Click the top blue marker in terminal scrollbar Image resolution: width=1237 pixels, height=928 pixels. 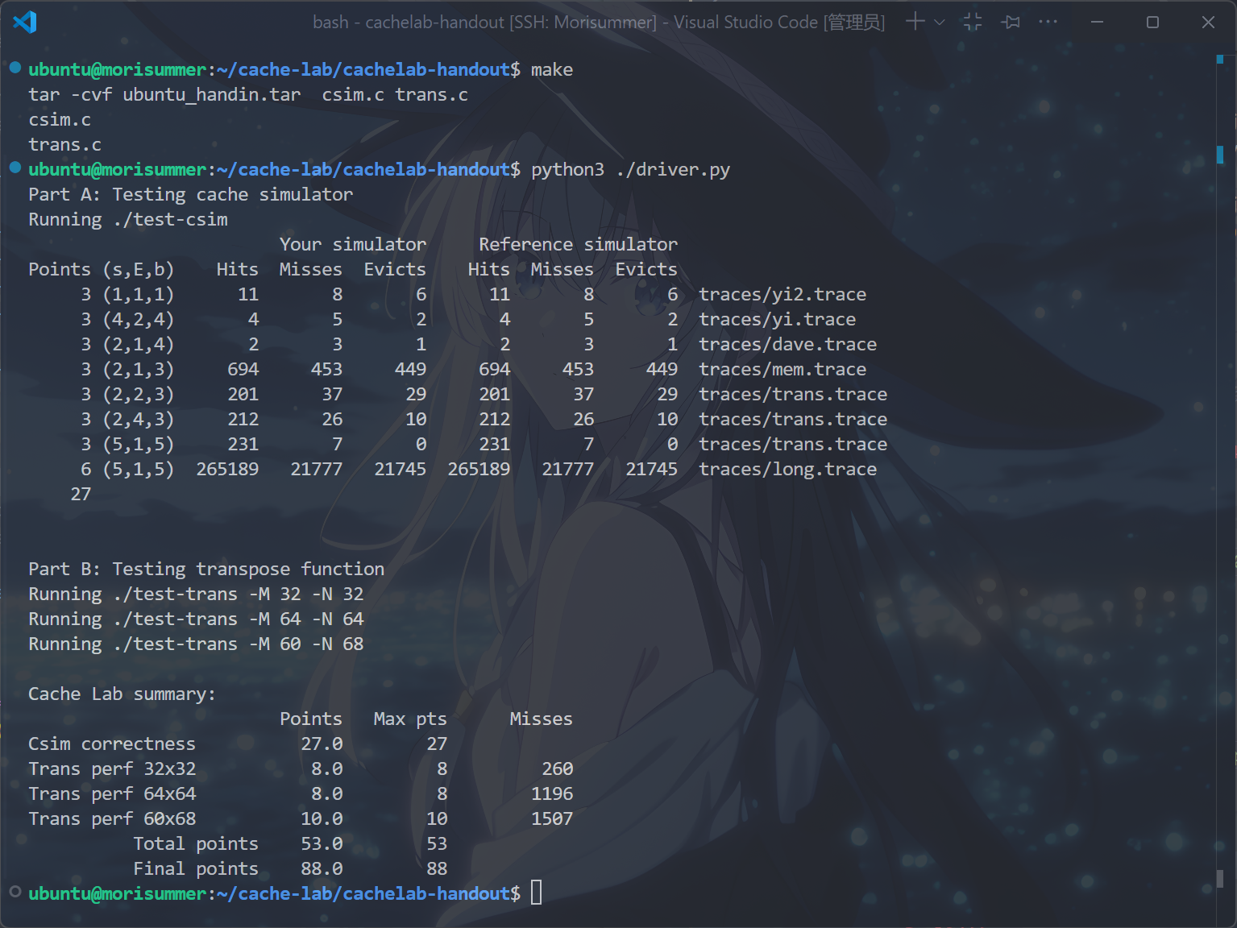click(1220, 59)
